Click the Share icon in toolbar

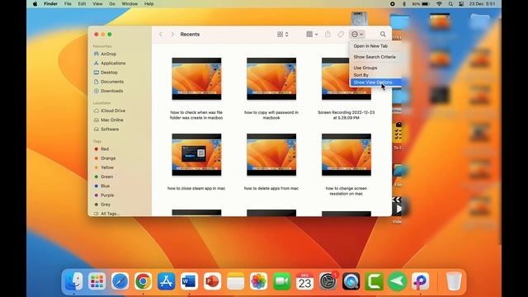328,35
